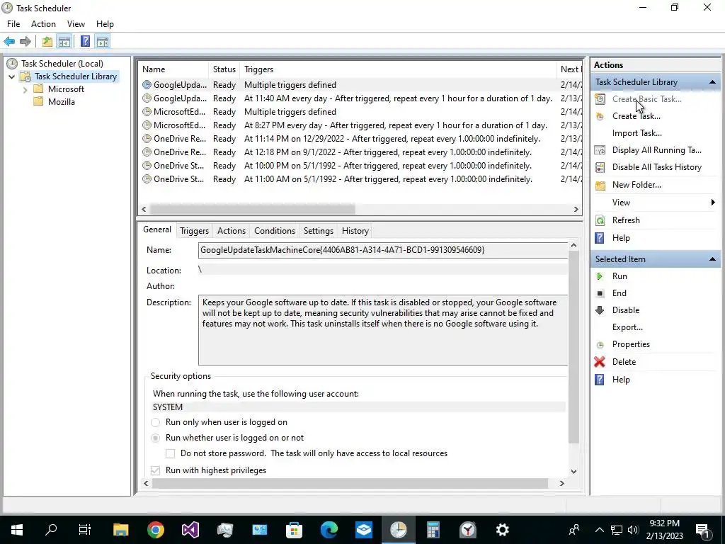The height and width of the screenshot is (544, 725).
Task: Click the green Refresh icon
Action: point(600,221)
